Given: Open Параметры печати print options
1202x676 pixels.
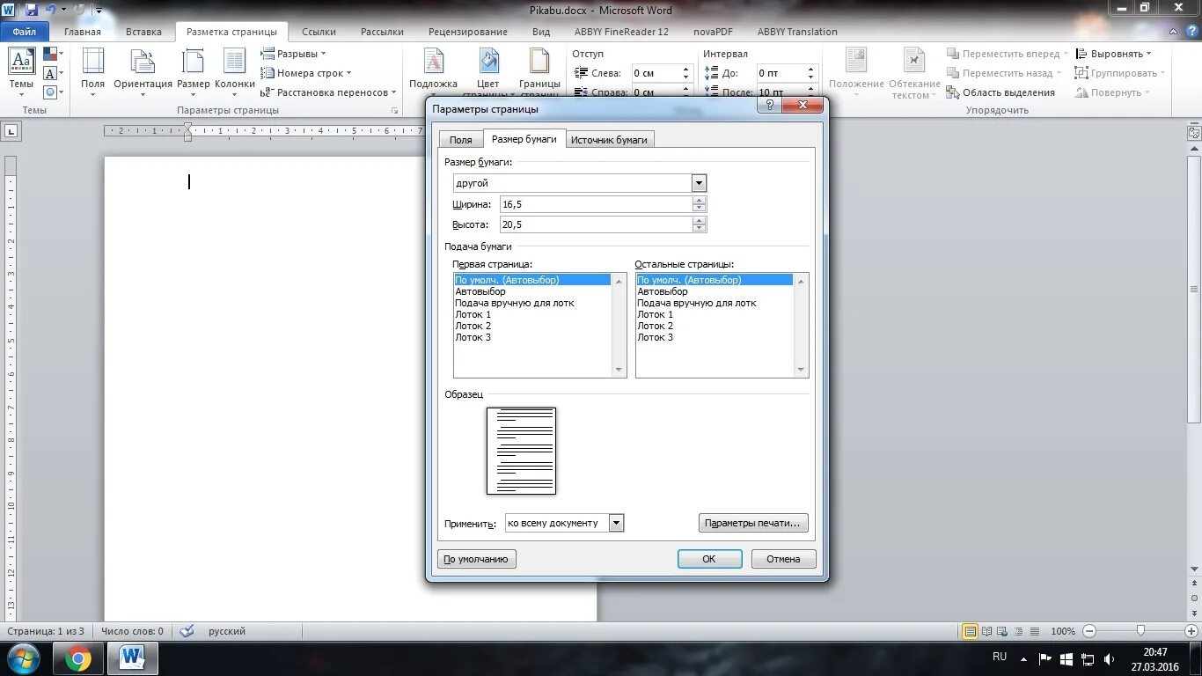Looking at the screenshot, I should coord(753,523).
